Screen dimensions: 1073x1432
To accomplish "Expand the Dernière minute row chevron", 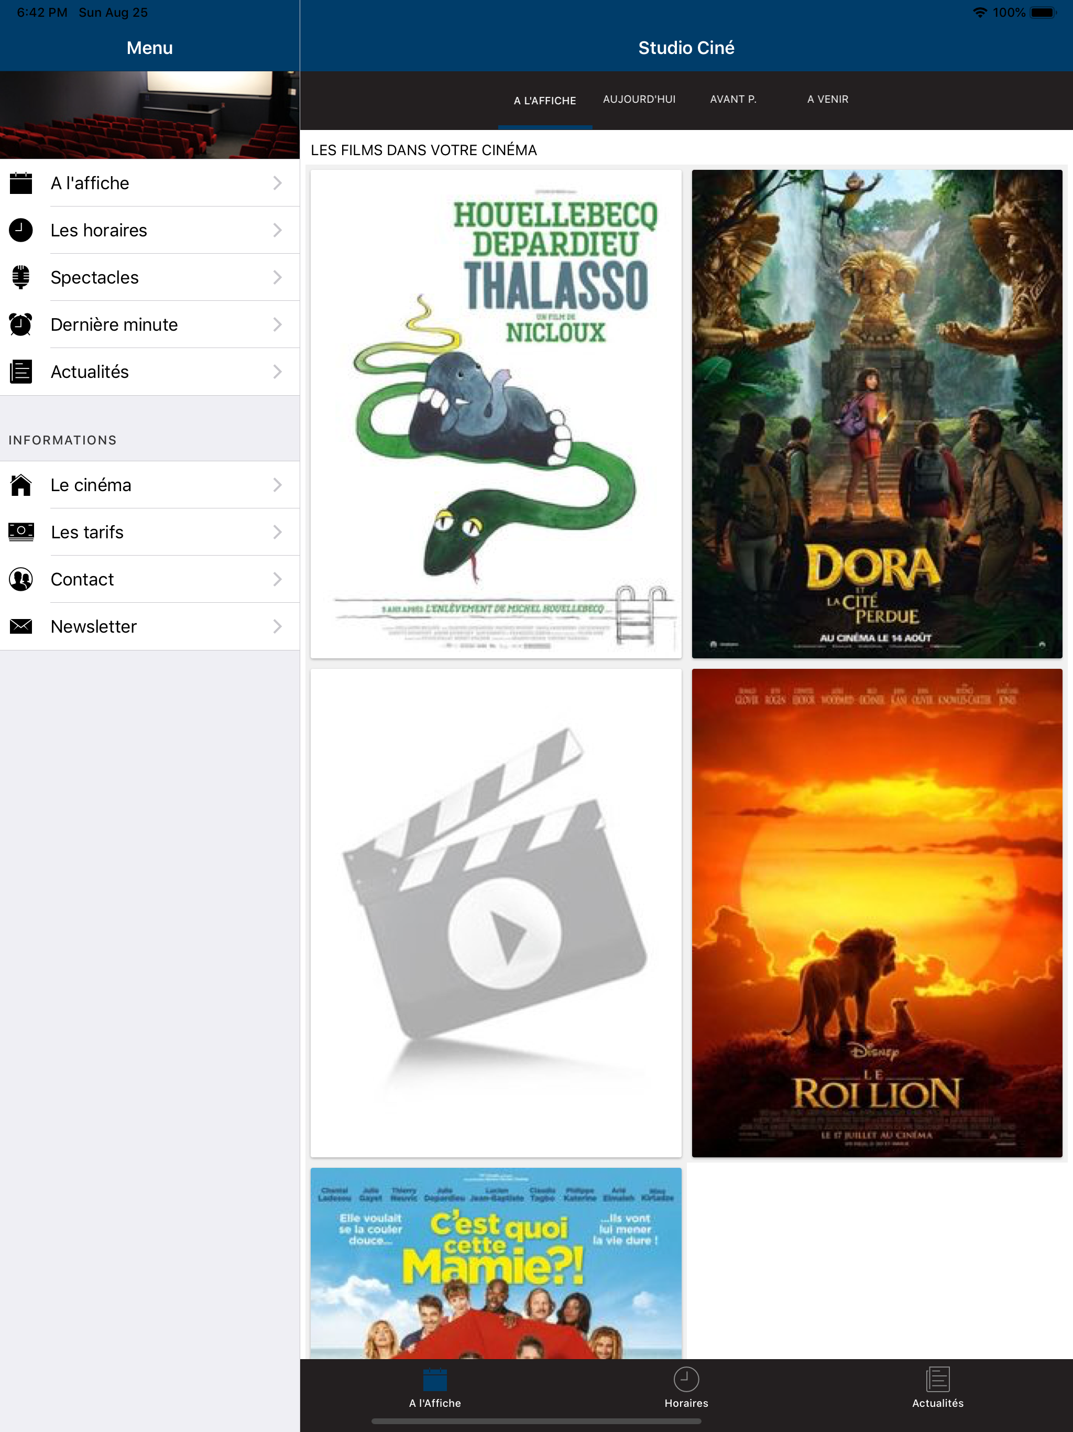I will pyautogui.click(x=278, y=324).
